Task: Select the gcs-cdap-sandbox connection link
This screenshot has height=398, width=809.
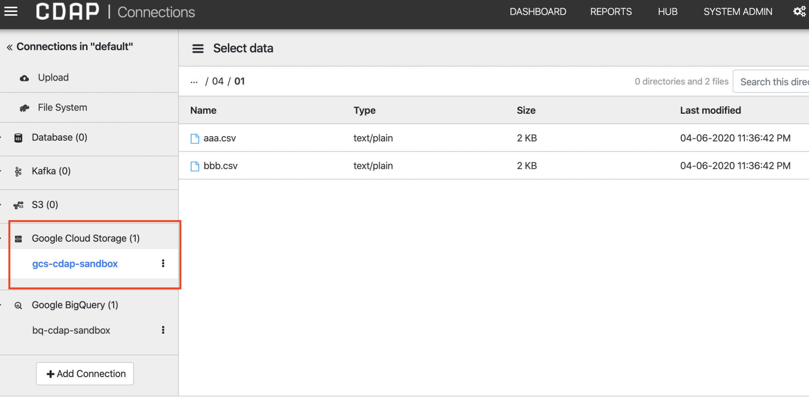Action: point(75,264)
